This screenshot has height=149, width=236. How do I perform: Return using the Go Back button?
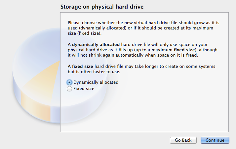pos(183,140)
